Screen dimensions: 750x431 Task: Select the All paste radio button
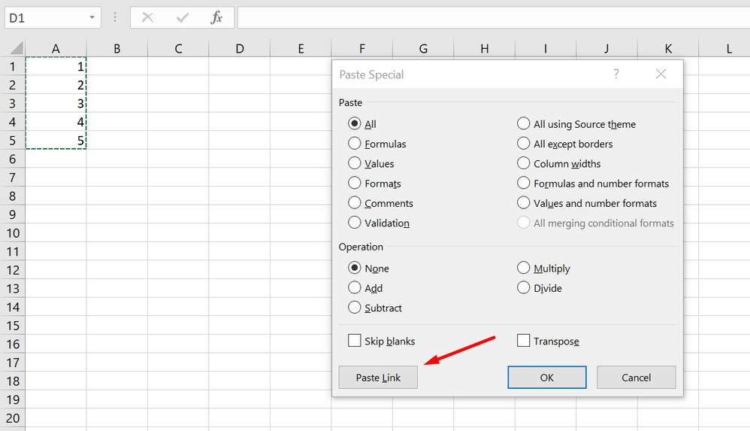pyautogui.click(x=355, y=123)
